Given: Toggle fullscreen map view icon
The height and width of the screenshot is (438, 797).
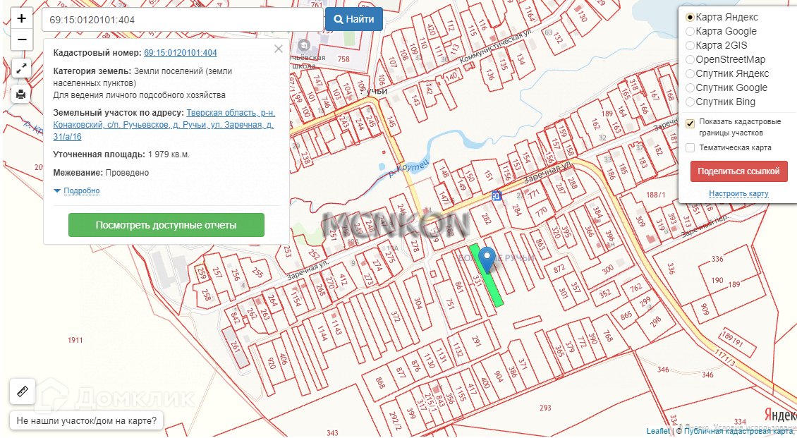Looking at the screenshot, I should point(21,68).
